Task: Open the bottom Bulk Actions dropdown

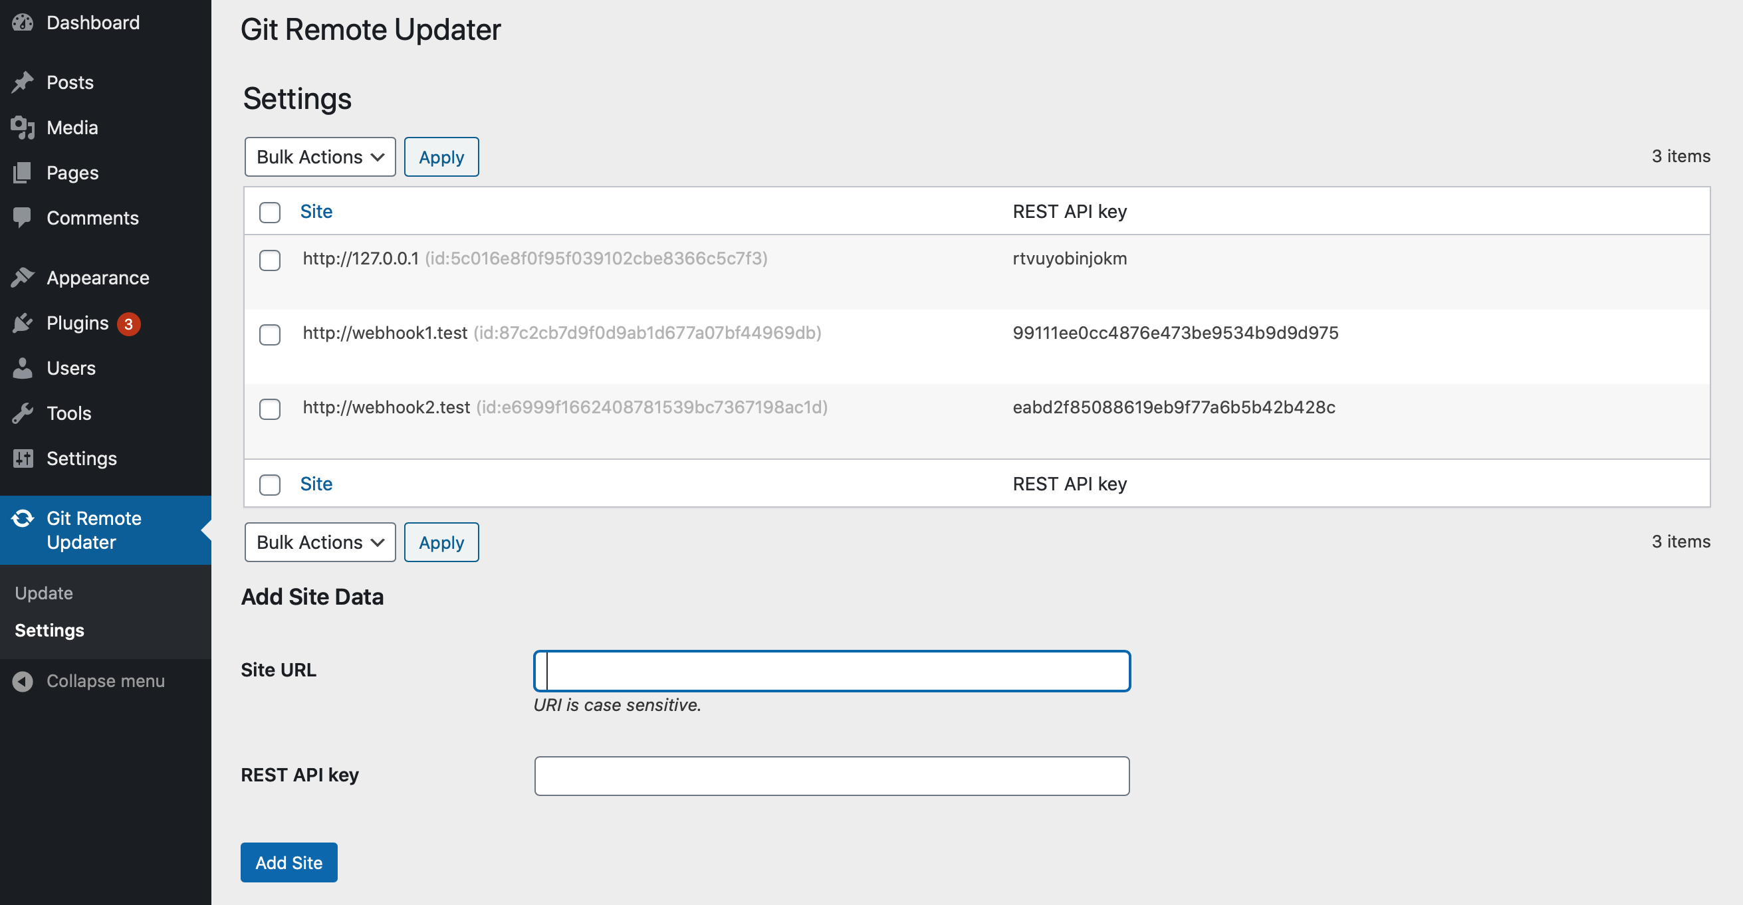Action: [x=320, y=542]
